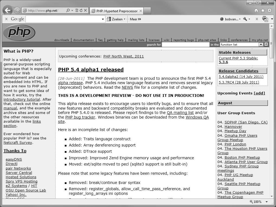
Task: Follow the alpha release link
Action: pyautogui.click(x=70, y=83)
